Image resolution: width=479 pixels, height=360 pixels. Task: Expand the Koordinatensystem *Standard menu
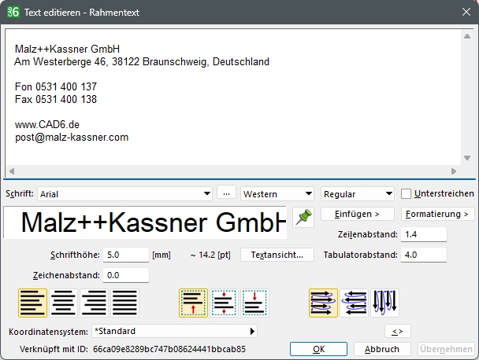(x=174, y=331)
